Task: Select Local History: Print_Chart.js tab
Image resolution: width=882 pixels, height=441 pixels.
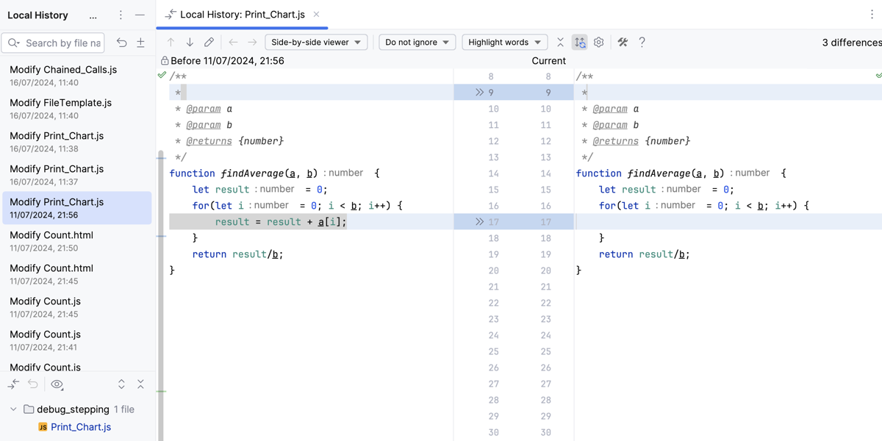Action: coord(242,15)
